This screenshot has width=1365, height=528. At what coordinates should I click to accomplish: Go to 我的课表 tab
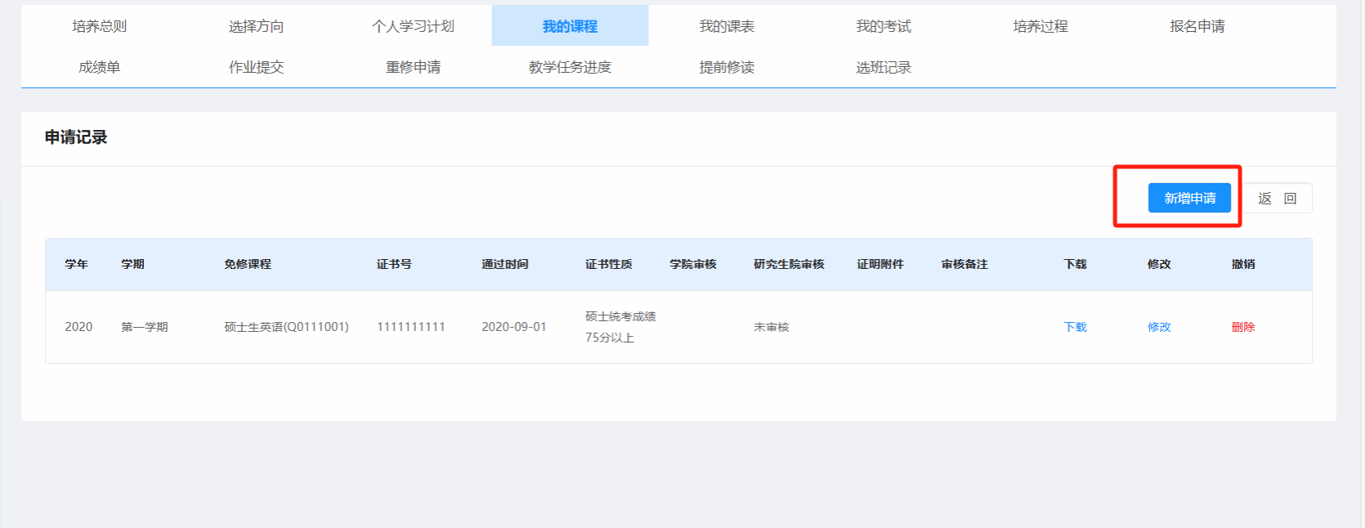click(x=727, y=26)
